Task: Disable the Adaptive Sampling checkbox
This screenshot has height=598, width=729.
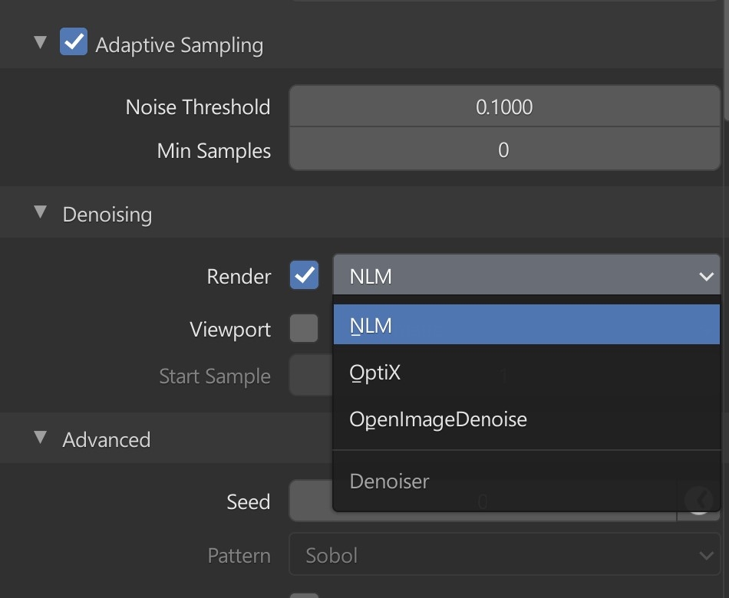Action: 74,43
